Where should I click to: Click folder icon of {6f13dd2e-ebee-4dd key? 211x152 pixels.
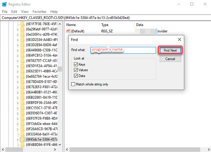tap(22, 124)
